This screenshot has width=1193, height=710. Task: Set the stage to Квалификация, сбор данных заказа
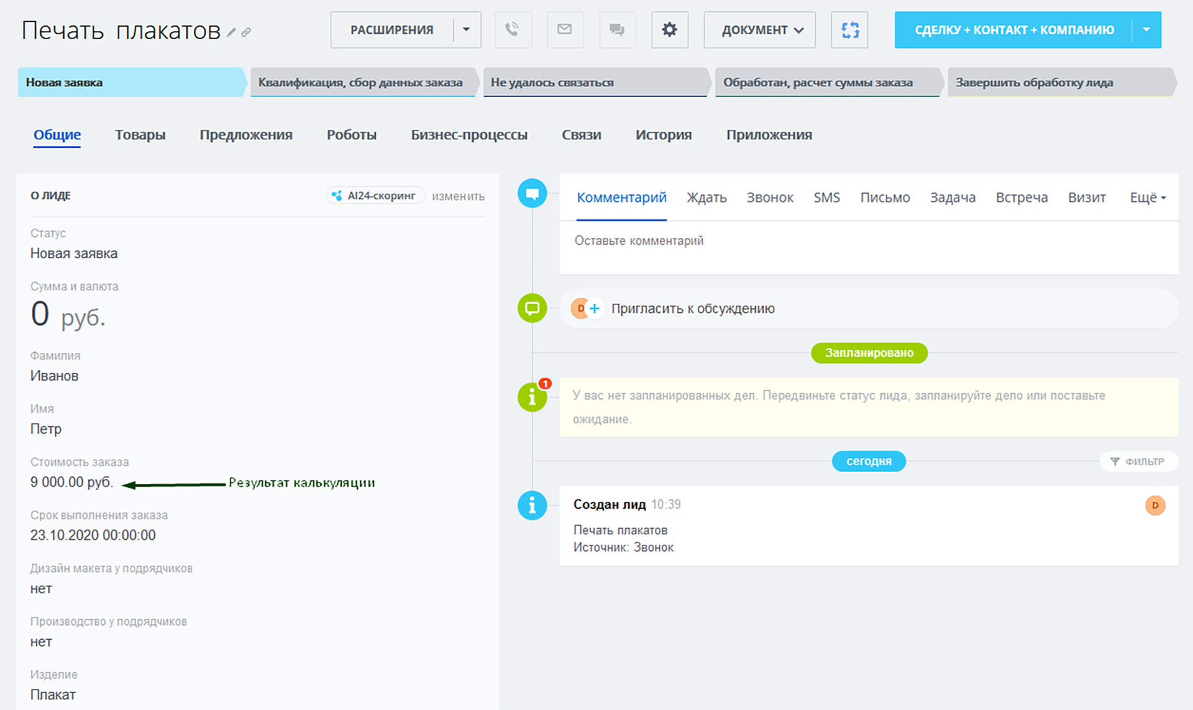[360, 83]
